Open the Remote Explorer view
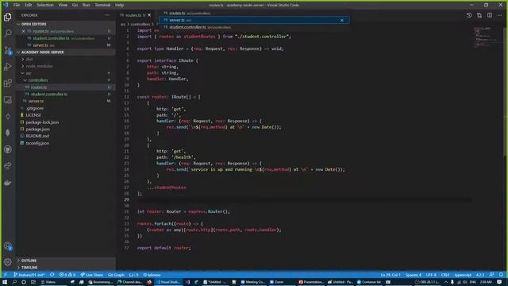The width and height of the screenshot is (508, 286). pyautogui.click(x=8, y=100)
